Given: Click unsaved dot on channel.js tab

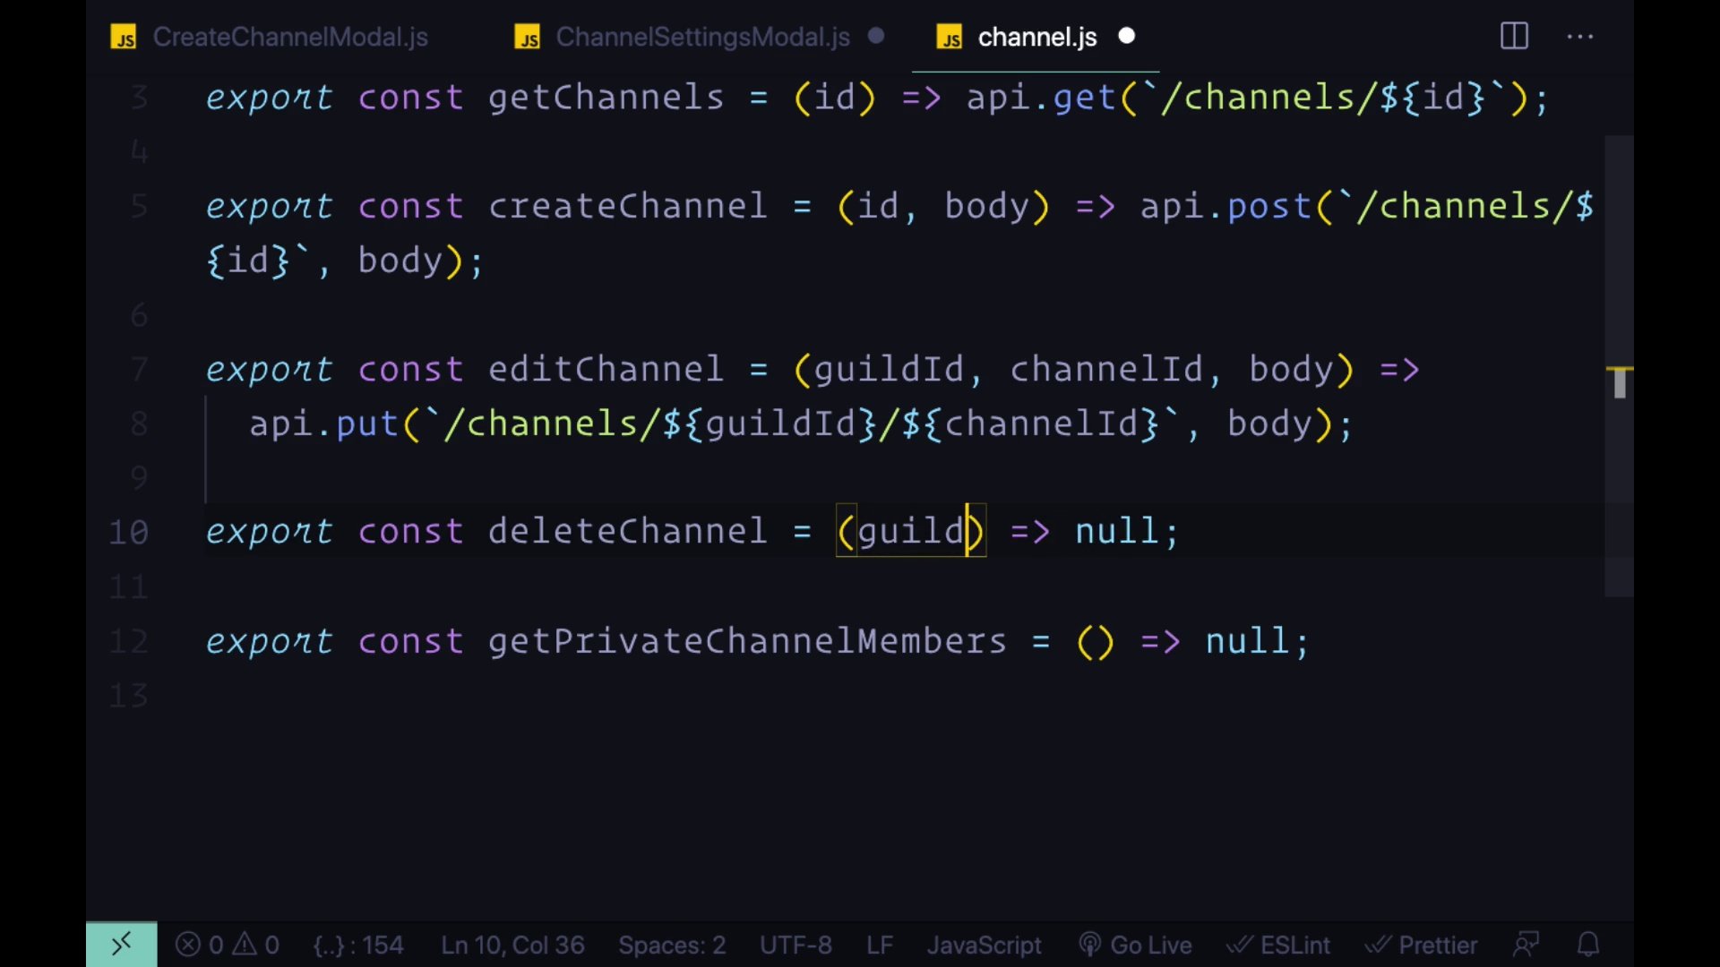Looking at the screenshot, I should point(1127,36).
